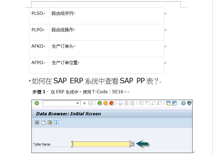Viewport: 213px width, 156px height.
Task: Click the Find binoculars icon
Action: point(126,103)
